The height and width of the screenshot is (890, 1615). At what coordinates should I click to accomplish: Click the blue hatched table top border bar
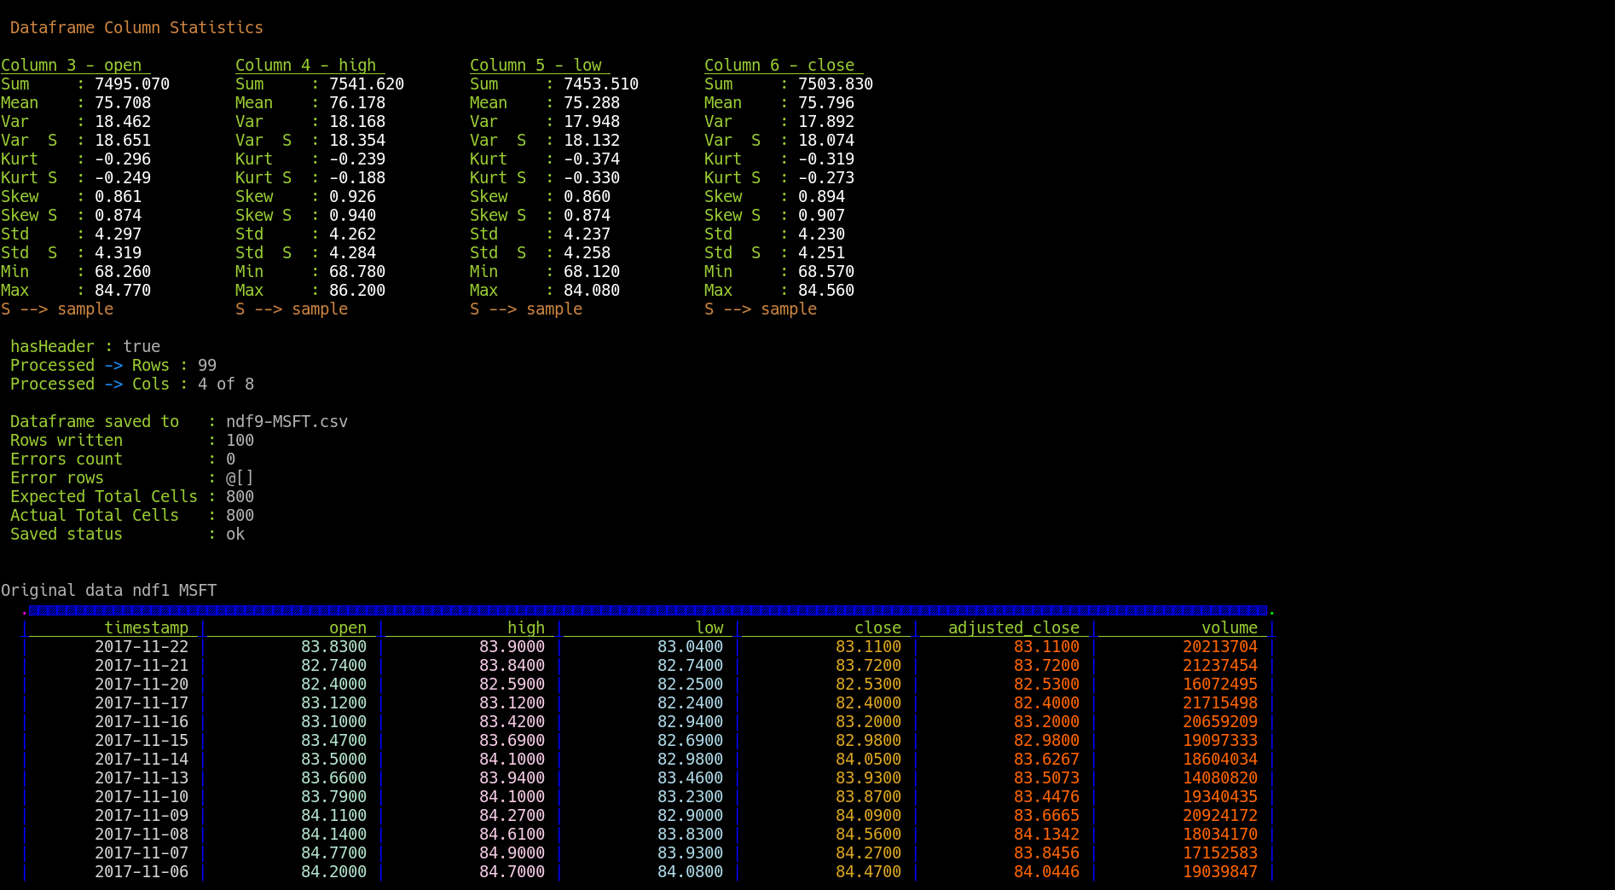coord(648,610)
